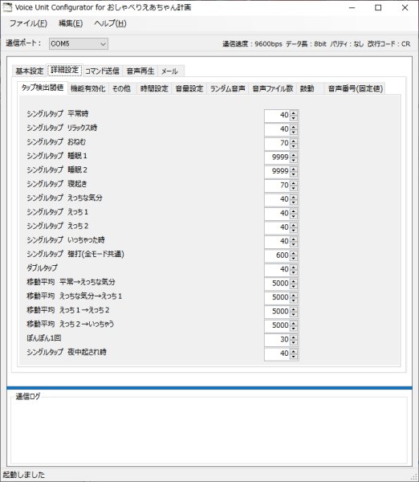Decrease 移動平均 えっちな気分→えっち1 value with down arrow
419x482 pixels.
click(x=294, y=300)
